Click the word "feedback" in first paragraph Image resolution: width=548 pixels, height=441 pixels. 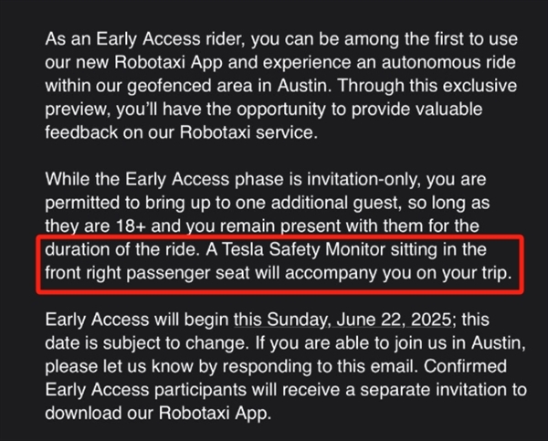tap(82, 131)
